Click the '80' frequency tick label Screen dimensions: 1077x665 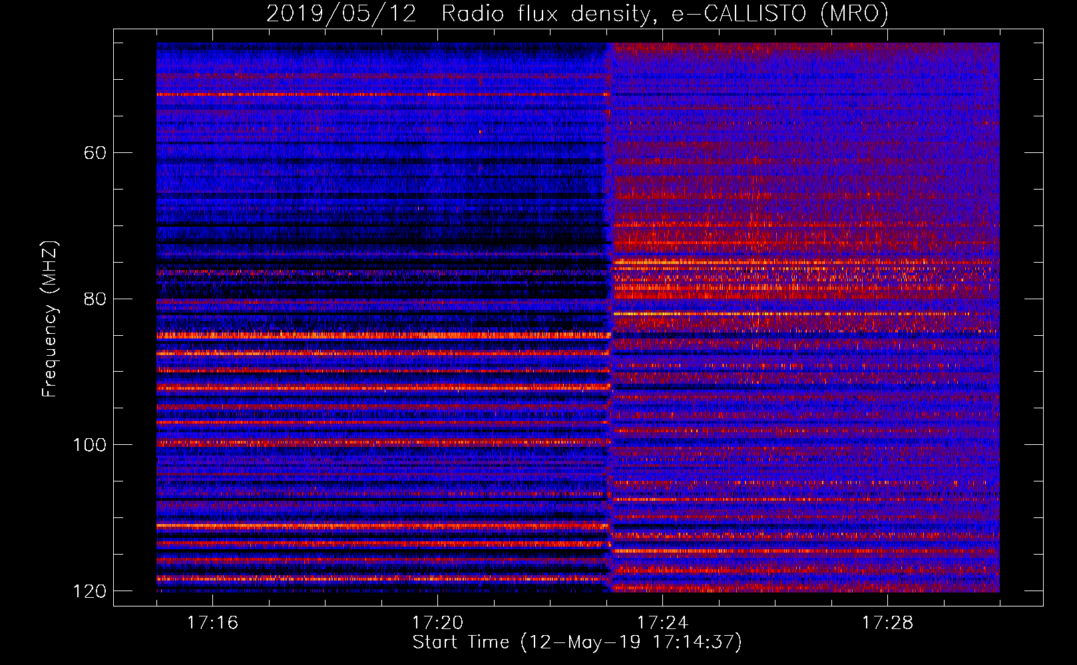(95, 299)
